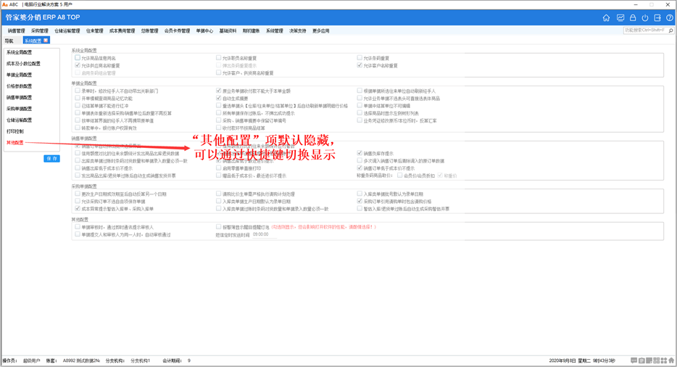Open the 基础资料 menu
Screen dimensions: 677x367
point(228,30)
